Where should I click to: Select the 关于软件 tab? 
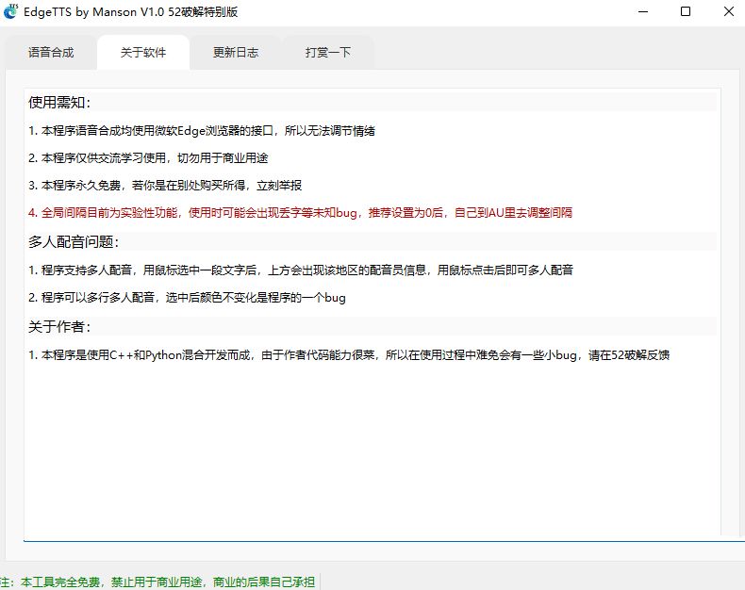click(x=143, y=52)
